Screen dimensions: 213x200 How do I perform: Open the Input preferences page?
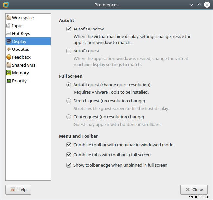coord(28,26)
